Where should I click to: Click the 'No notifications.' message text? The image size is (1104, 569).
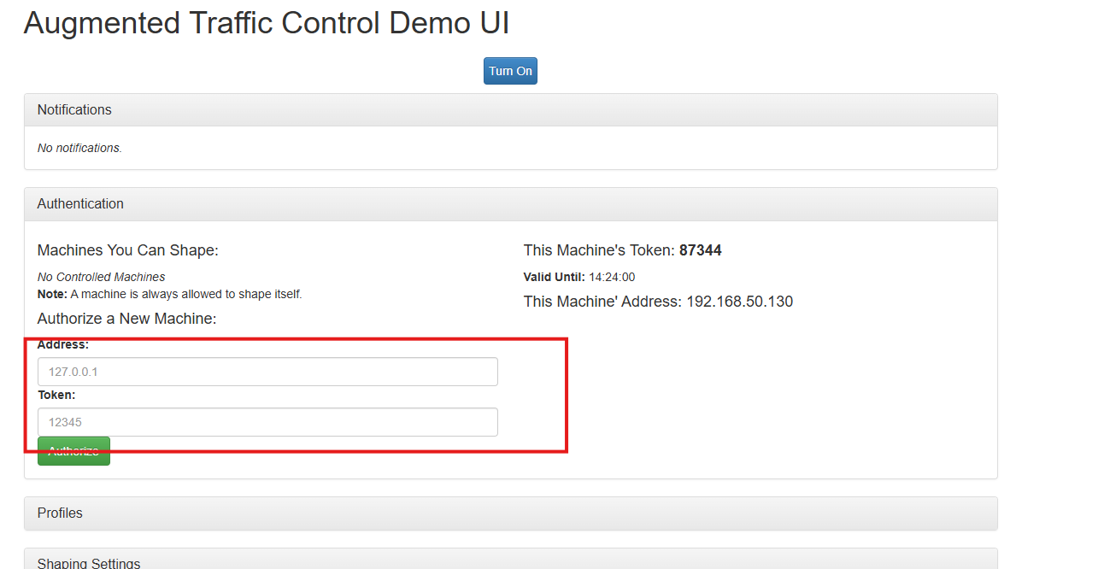(x=79, y=148)
